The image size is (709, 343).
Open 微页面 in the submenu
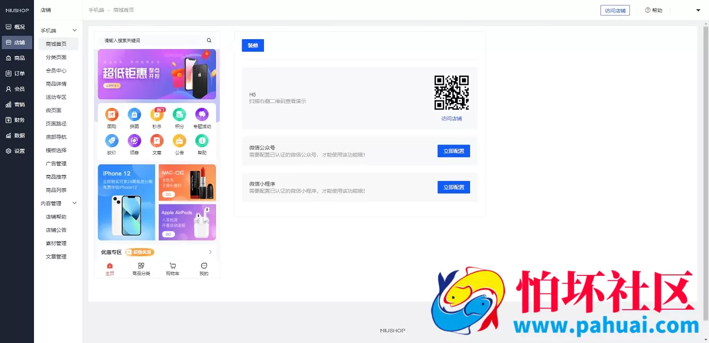53,110
